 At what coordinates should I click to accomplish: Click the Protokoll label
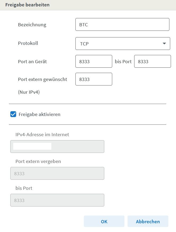tap(28, 43)
